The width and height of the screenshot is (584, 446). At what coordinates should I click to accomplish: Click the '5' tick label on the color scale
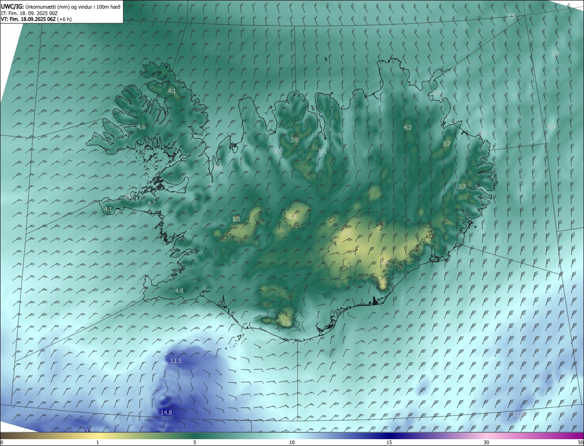[x=195, y=442]
